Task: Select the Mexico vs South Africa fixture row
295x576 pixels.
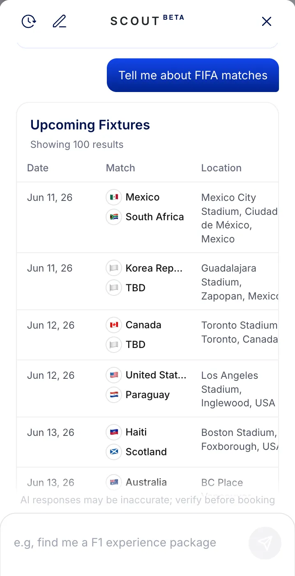Action: [x=147, y=217]
